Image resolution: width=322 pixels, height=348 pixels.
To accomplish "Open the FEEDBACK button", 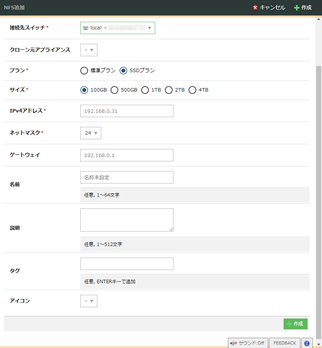I will (284, 343).
